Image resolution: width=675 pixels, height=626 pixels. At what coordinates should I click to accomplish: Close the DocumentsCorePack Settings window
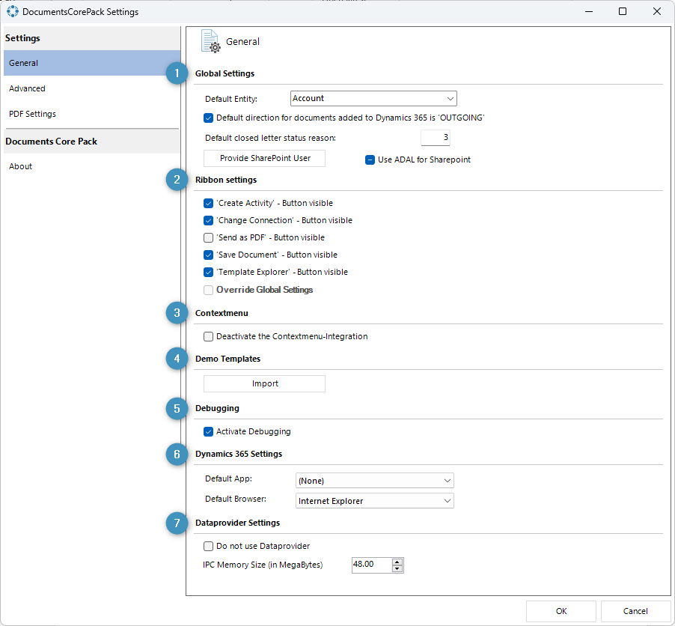click(657, 12)
